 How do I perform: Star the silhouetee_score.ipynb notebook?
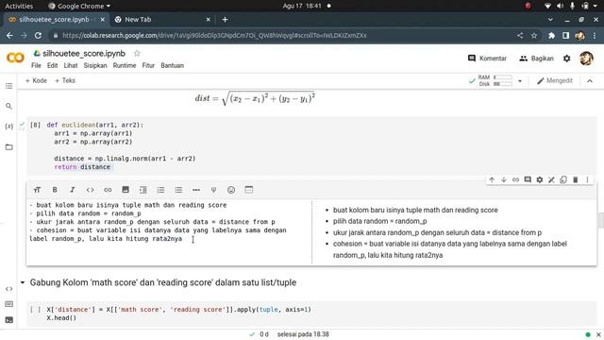[137, 53]
